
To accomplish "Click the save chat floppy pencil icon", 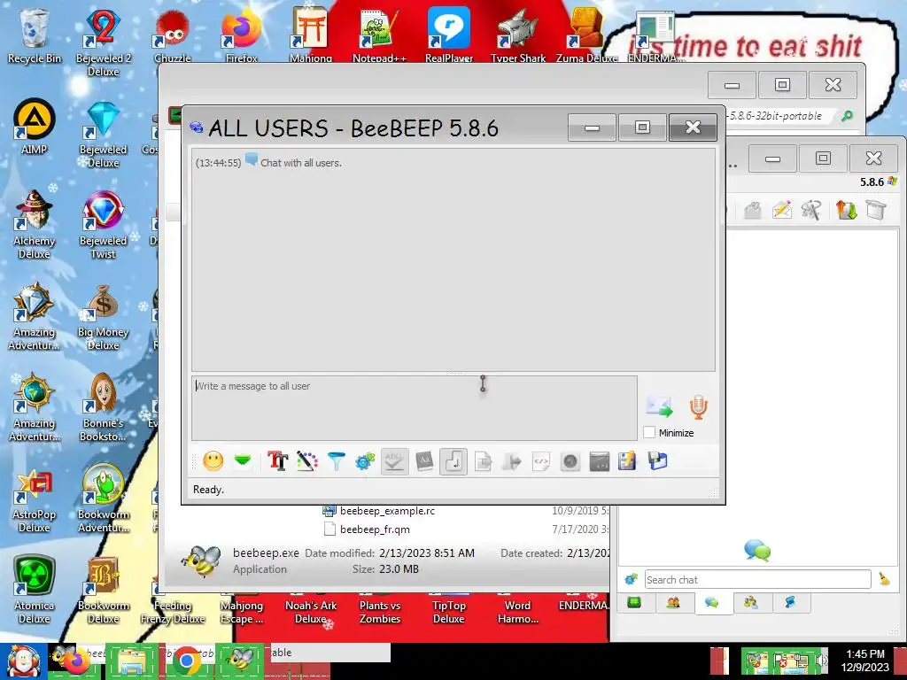I will tap(627, 460).
